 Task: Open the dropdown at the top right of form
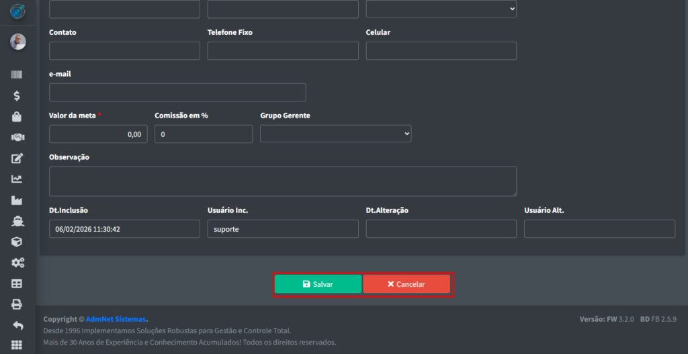click(441, 9)
